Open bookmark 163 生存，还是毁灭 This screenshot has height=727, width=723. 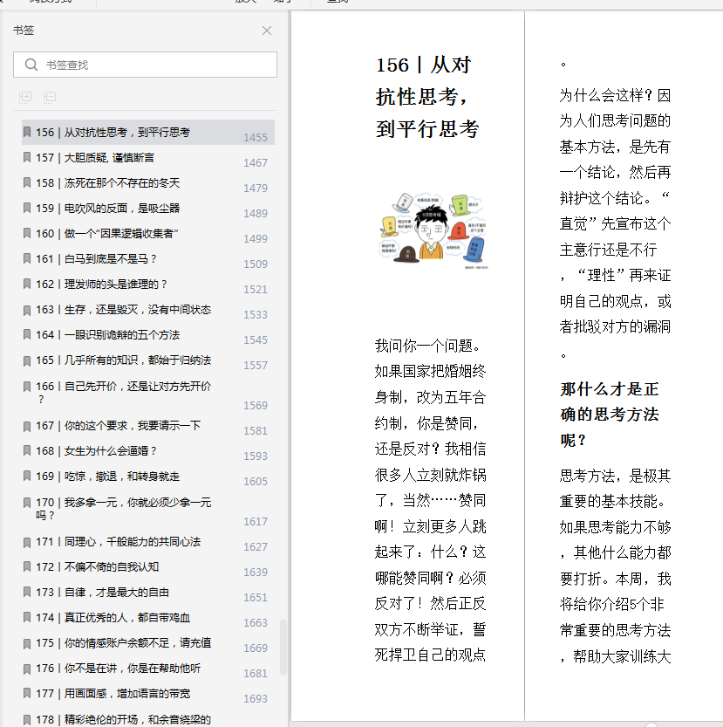point(123,310)
